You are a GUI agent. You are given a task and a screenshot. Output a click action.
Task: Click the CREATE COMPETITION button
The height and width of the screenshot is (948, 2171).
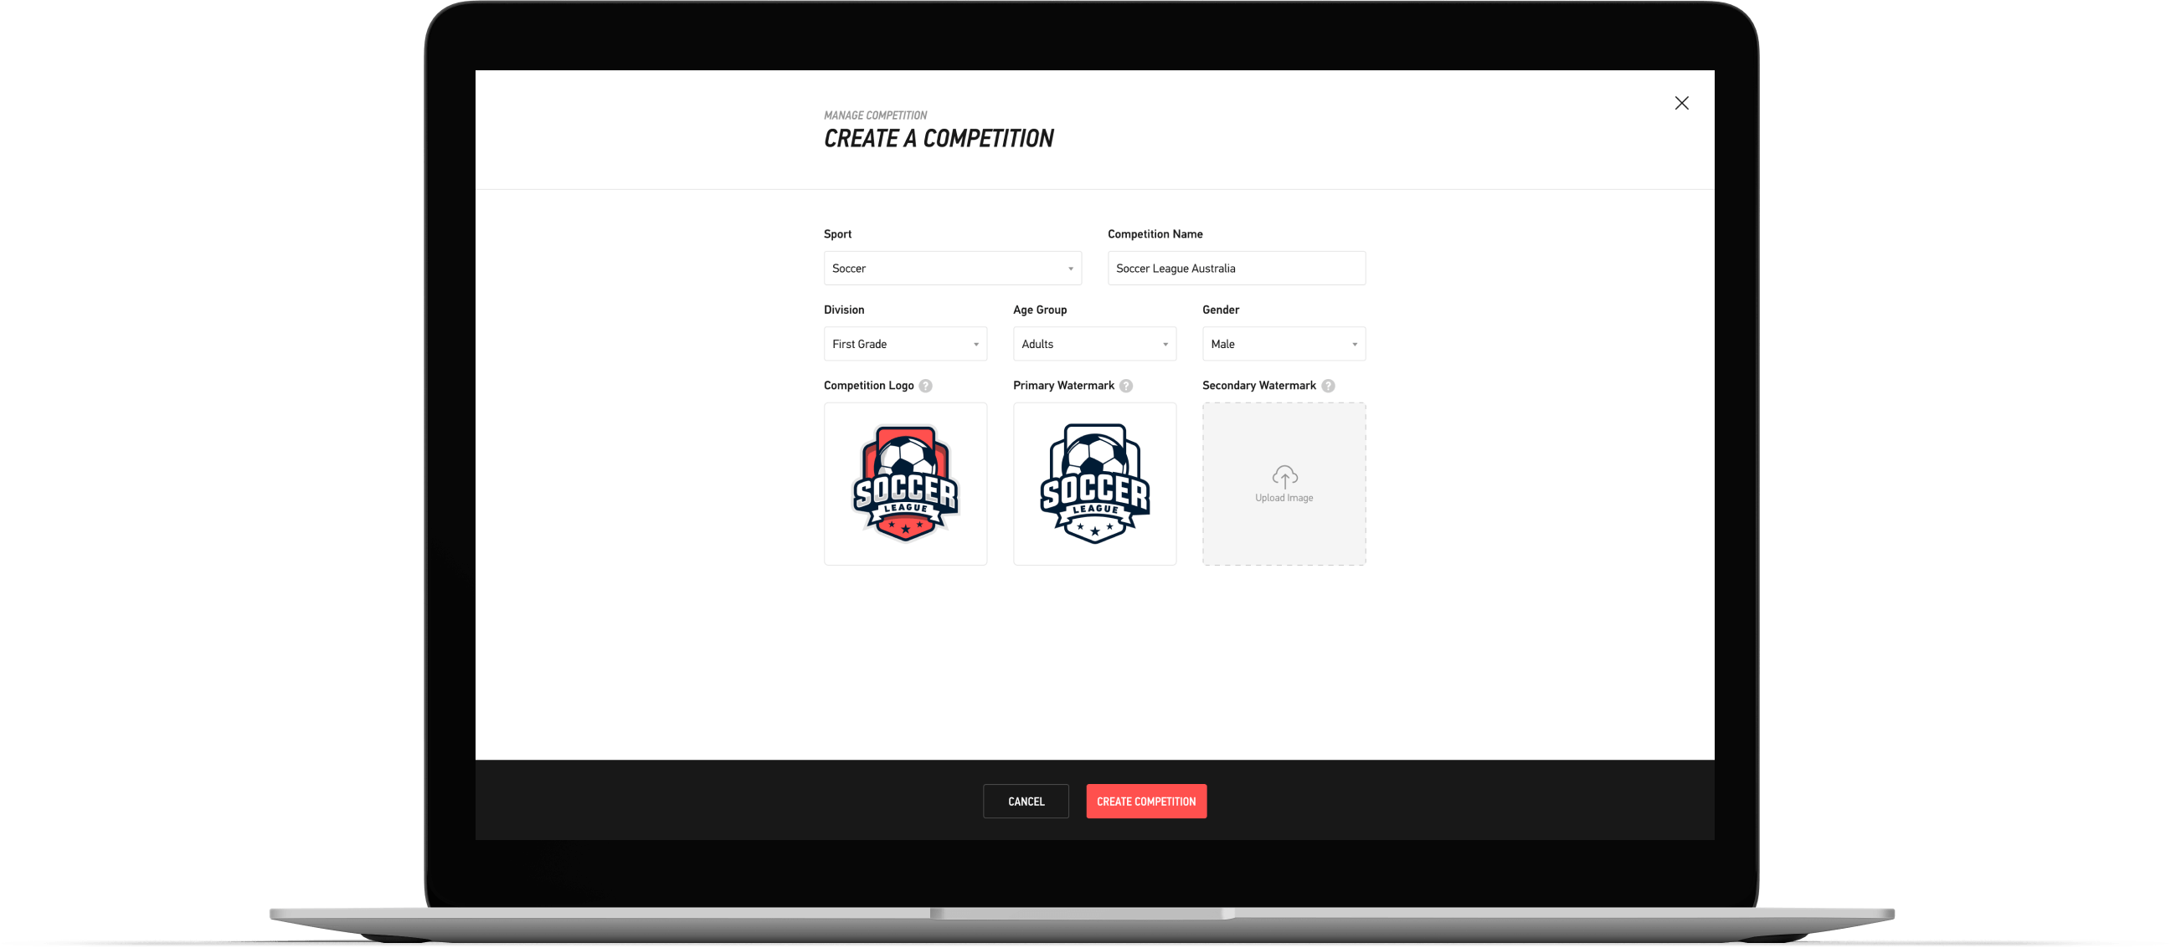click(1146, 802)
